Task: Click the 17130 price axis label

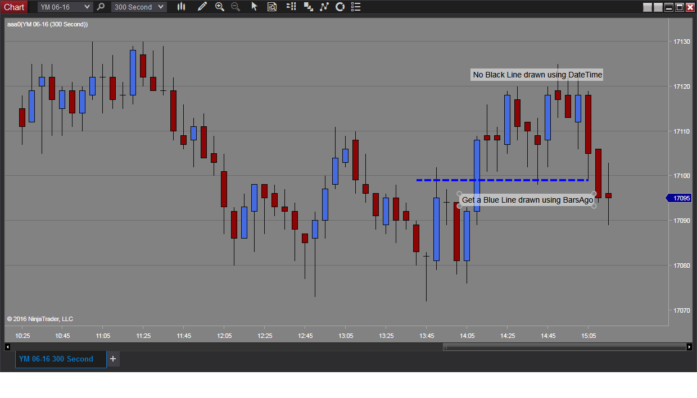Action: tap(681, 42)
